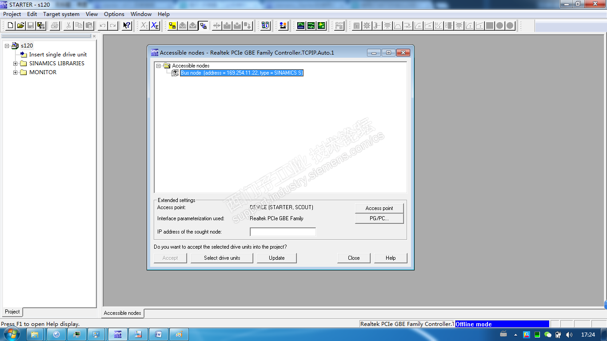
Task: Click the Update button
Action: (x=277, y=258)
